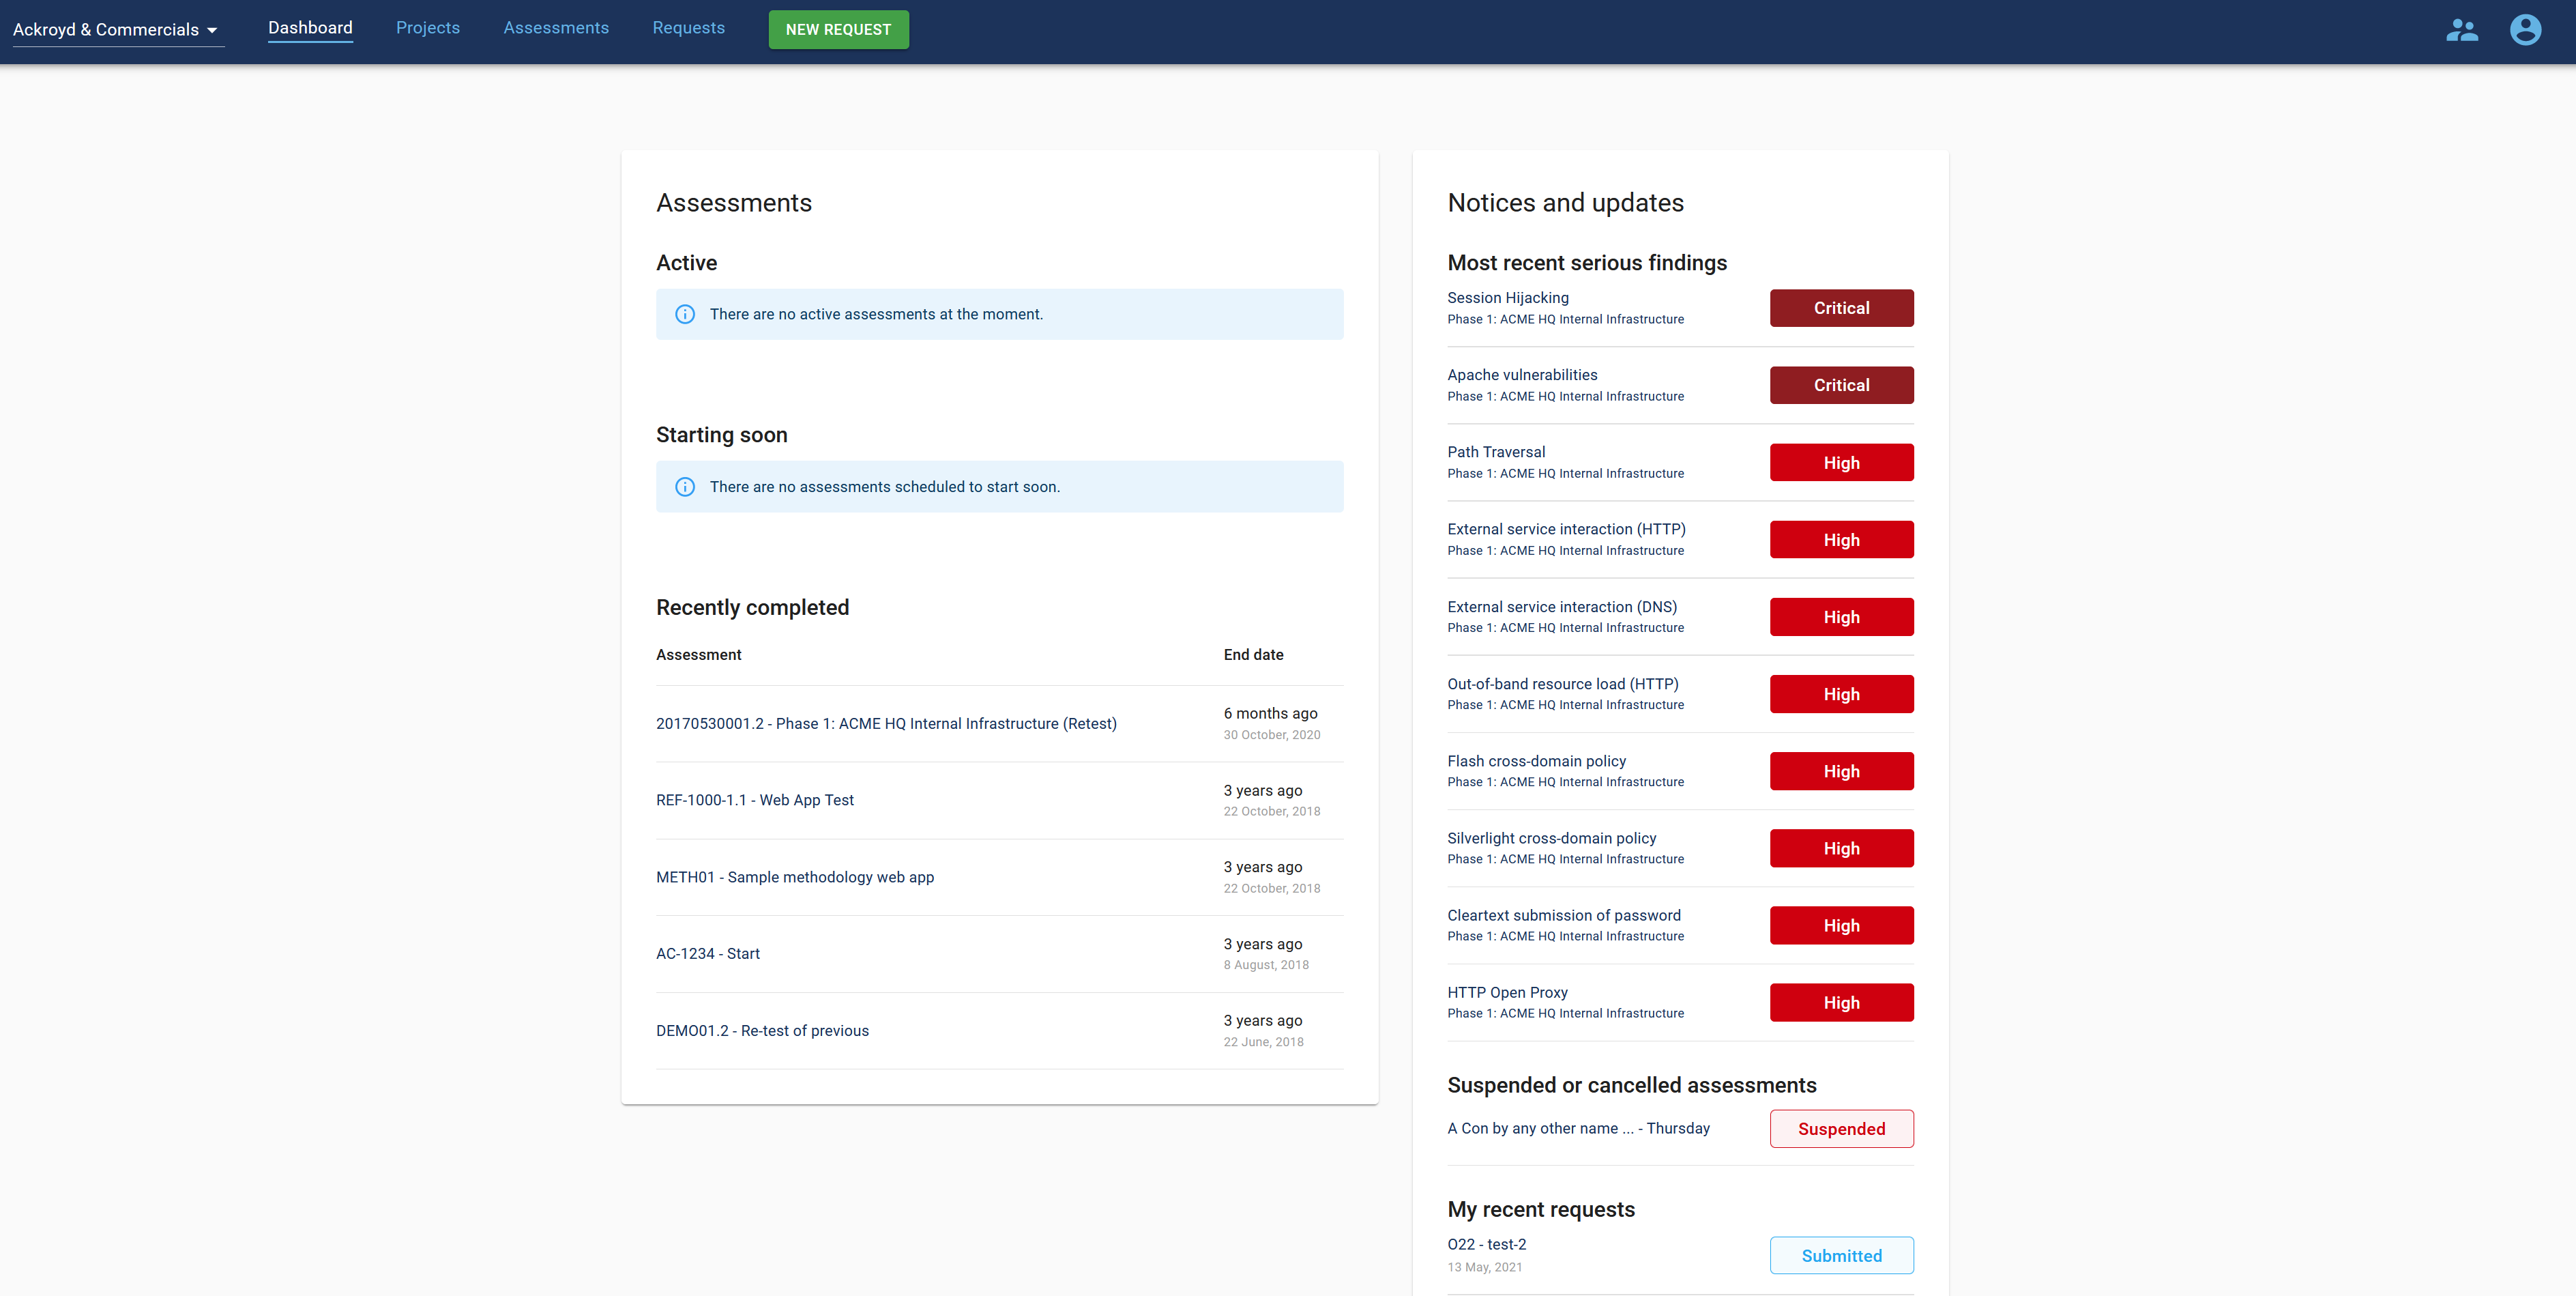Image resolution: width=2576 pixels, height=1296 pixels.
Task: Switch to the Dashboard tab
Action: pyautogui.click(x=310, y=28)
